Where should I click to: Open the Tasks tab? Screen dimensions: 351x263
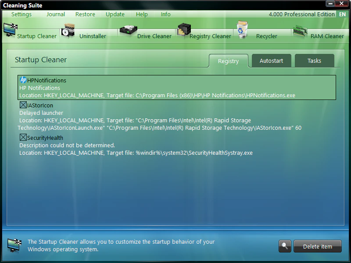point(314,61)
